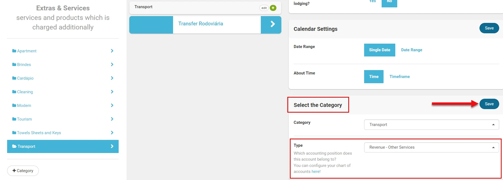This screenshot has height=180, width=503.
Task: Open the Type dropdown showing Revenue - Other Services
Action: [x=431, y=147]
